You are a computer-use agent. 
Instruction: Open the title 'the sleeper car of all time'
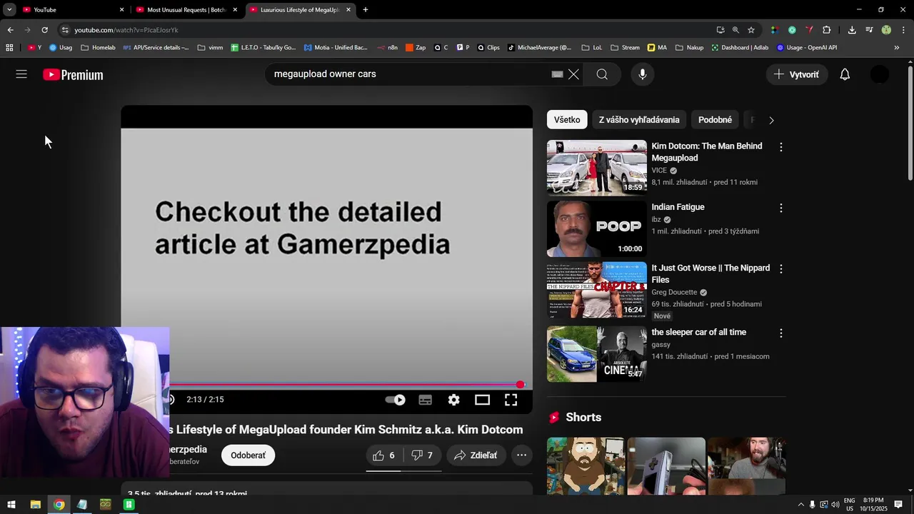pyautogui.click(x=698, y=332)
